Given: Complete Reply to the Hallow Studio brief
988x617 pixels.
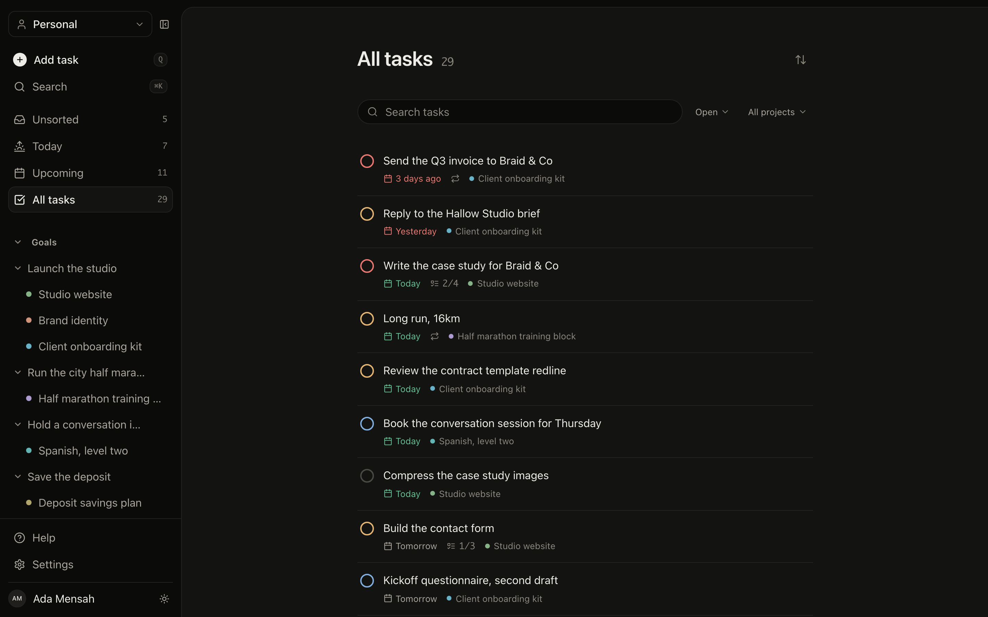Looking at the screenshot, I should coord(367,214).
